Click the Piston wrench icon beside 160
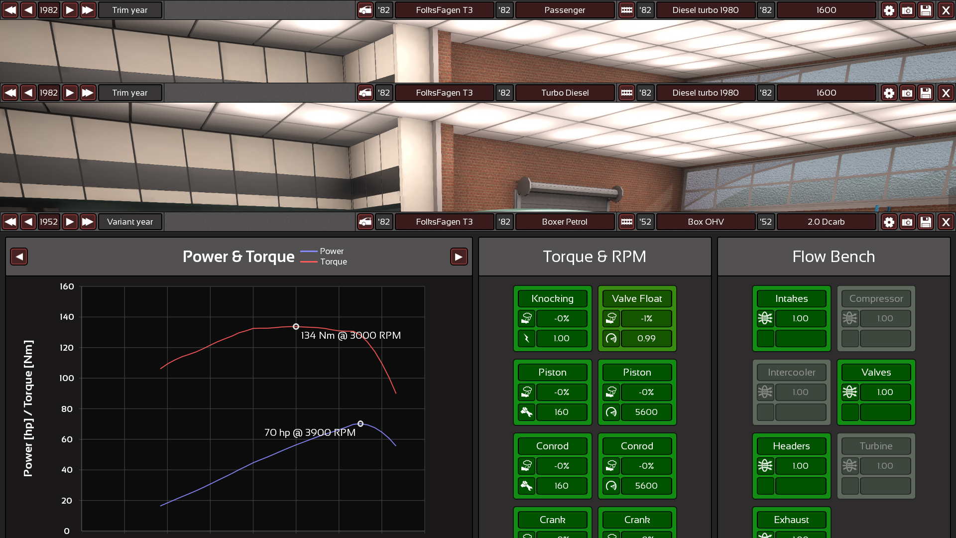Image resolution: width=956 pixels, height=538 pixels. pos(526,412)
